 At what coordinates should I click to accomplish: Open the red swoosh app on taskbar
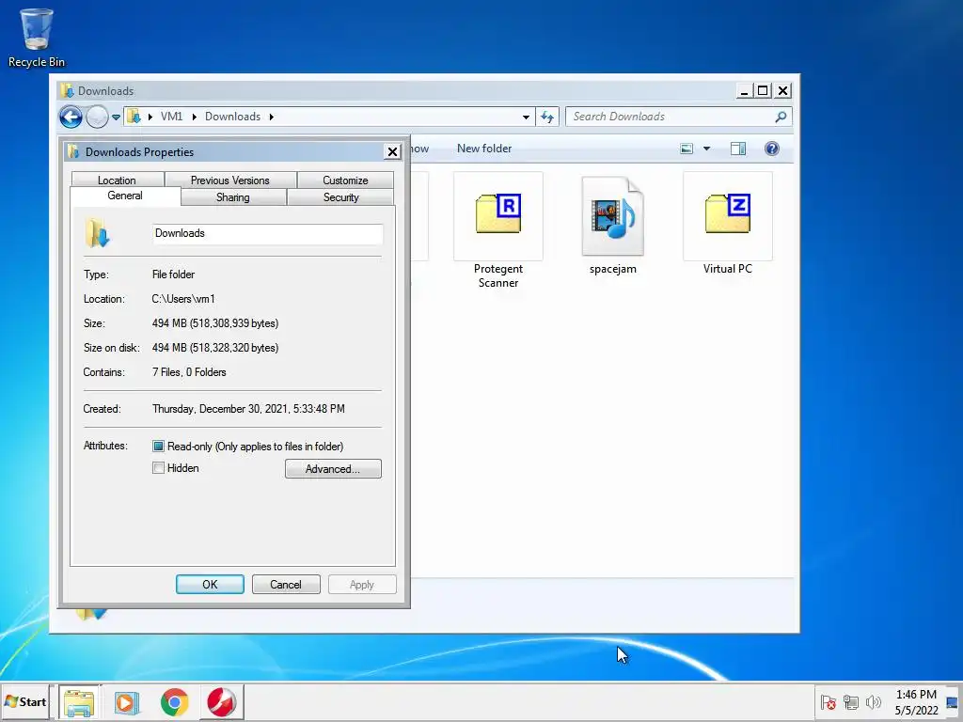point(222,702)
